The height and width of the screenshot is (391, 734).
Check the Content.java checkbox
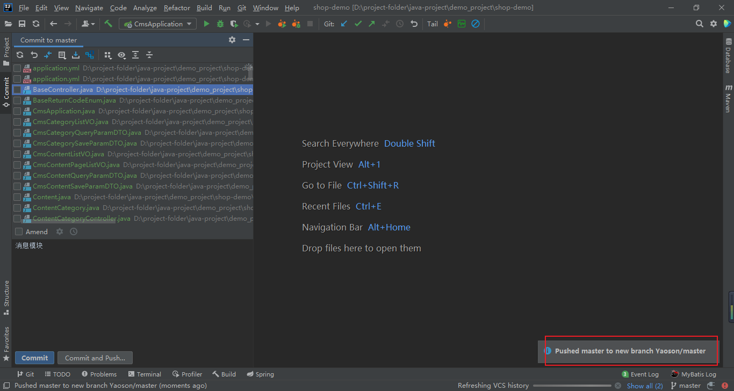point(17,197)
